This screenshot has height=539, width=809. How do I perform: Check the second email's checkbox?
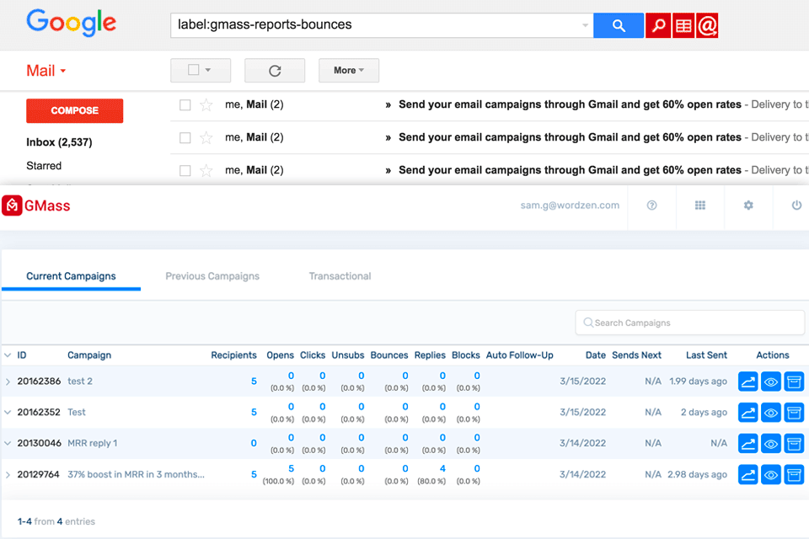click(x=185, y=138)
